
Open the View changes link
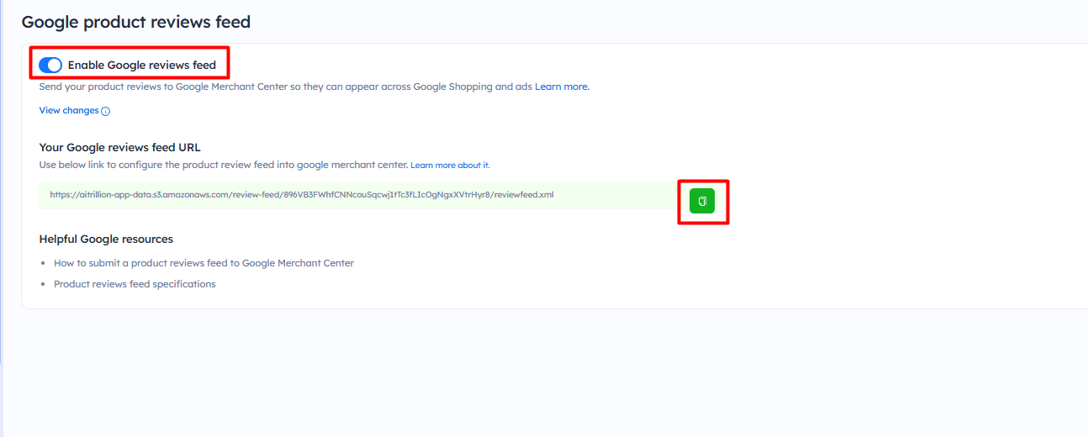(x=69, y=110)
